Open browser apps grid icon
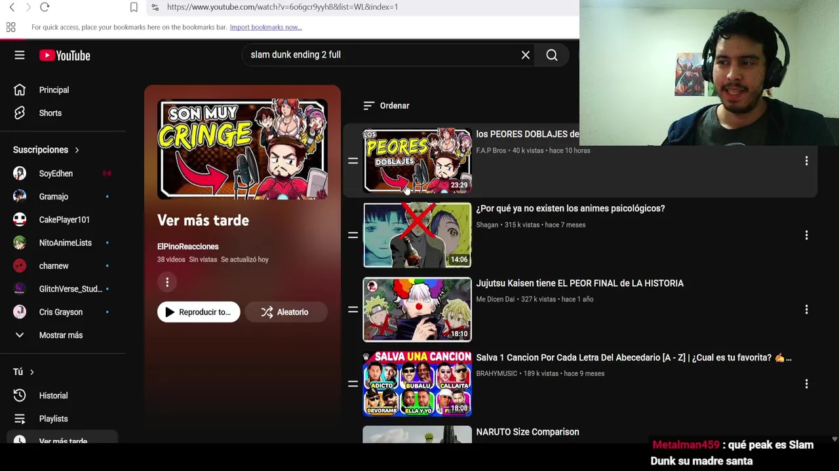The height and width of the screenshot is (471, 839). (x=10, y=27)
